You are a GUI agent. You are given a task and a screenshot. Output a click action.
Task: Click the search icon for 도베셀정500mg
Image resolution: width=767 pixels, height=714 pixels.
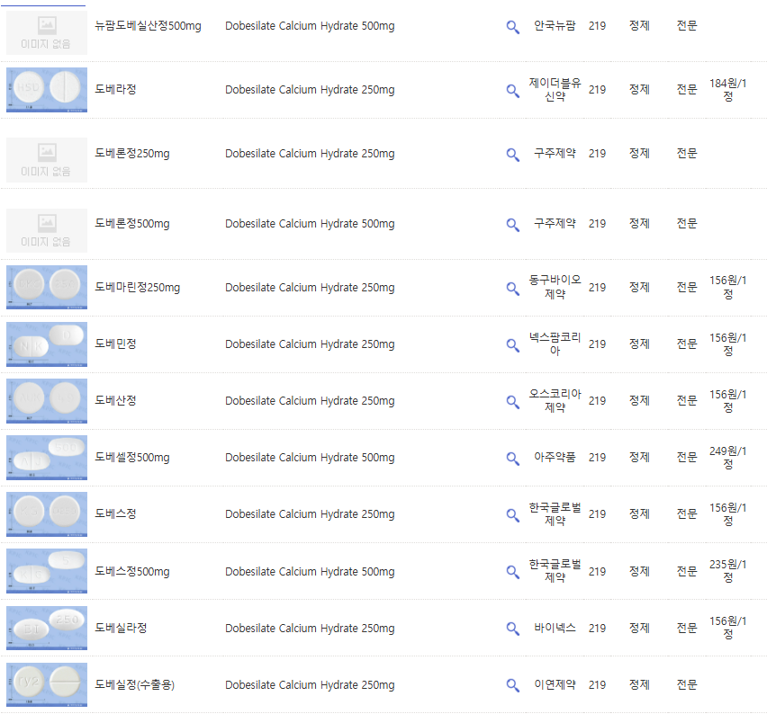click(x=512, y=457)
